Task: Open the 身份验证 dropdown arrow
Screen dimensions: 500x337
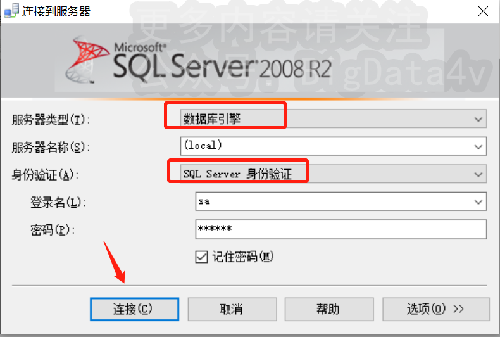Action: click(478, 174)
